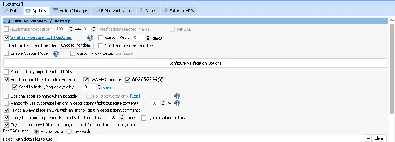Open the [Edit] stop words link
Image resolution: width=395 pixels, height=142 pixels.
[135, 97]
